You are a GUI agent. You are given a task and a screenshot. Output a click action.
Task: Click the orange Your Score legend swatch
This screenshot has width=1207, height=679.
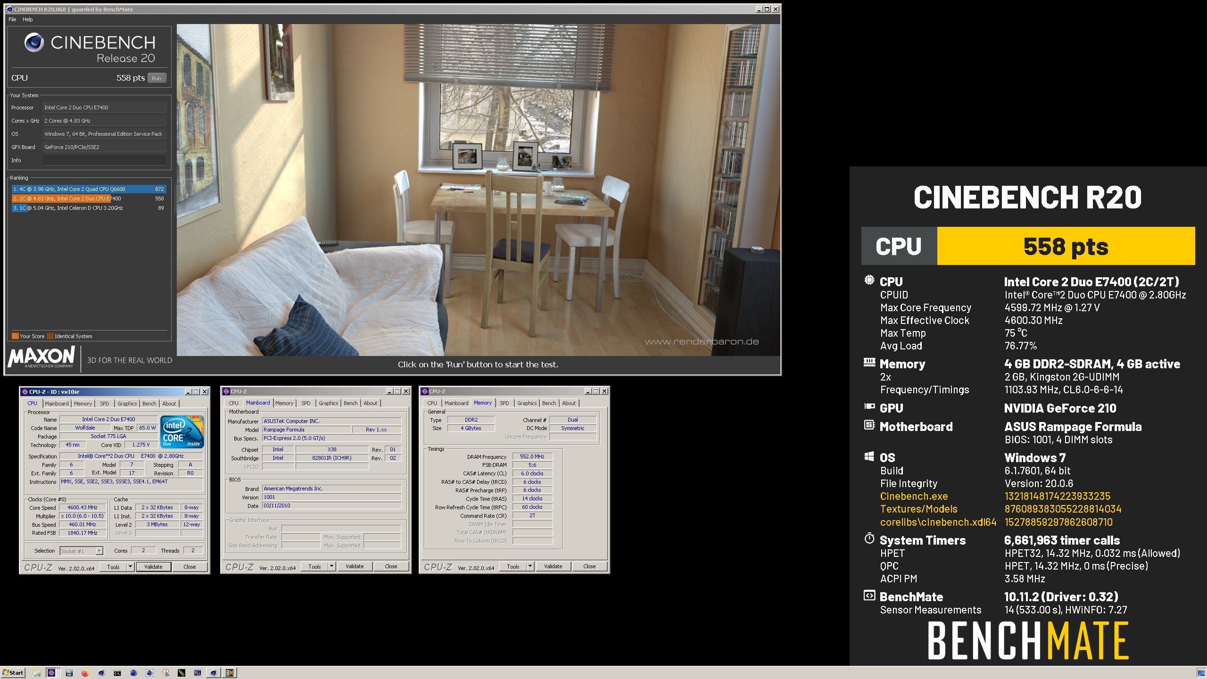(15, 336)
